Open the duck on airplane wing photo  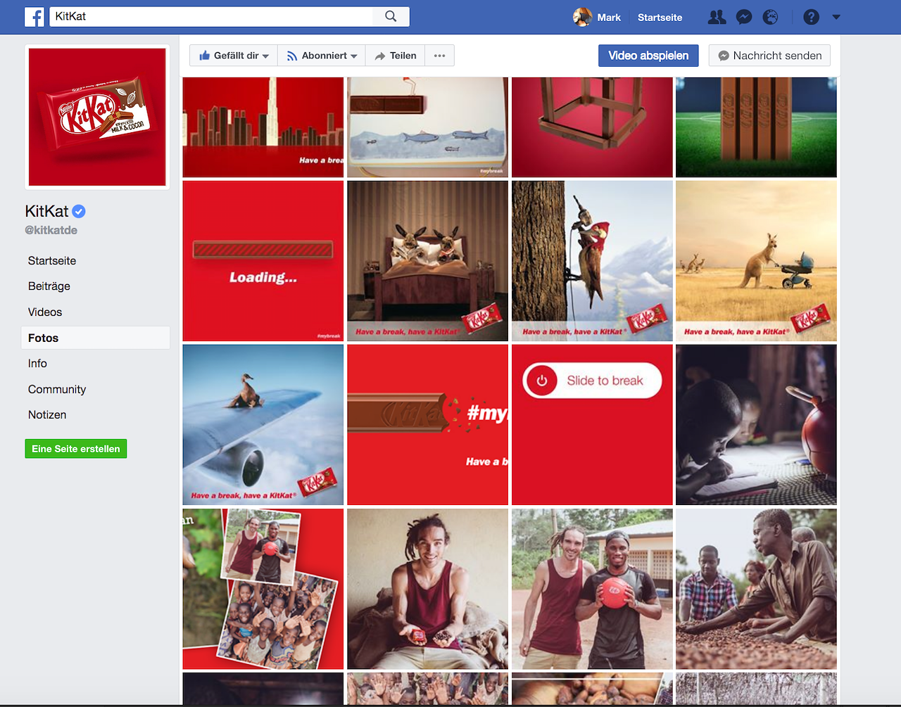tap(263, 425)
